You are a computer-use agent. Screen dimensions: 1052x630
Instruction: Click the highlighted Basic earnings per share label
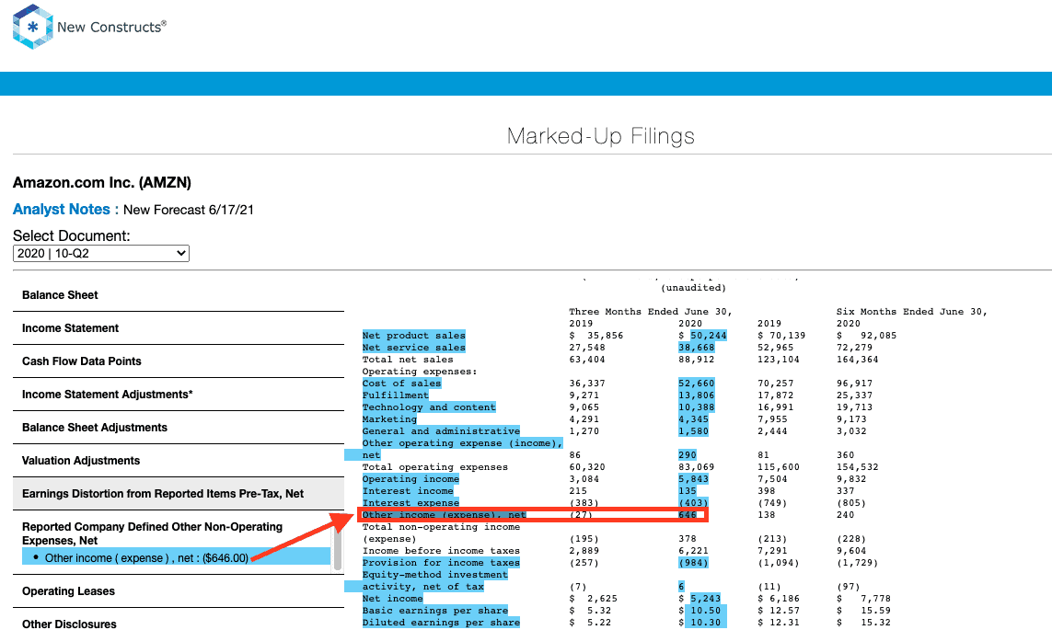pos(435,611)
